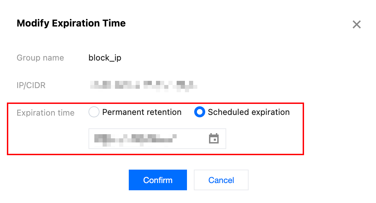The image size is (376, 203).
Task: Click the 'Group name' field label
Action: 40,58
